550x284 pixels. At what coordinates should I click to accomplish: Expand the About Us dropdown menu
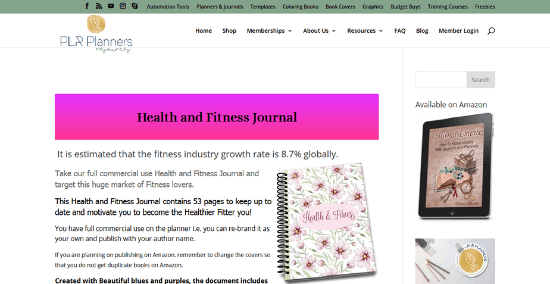(320, 31)
